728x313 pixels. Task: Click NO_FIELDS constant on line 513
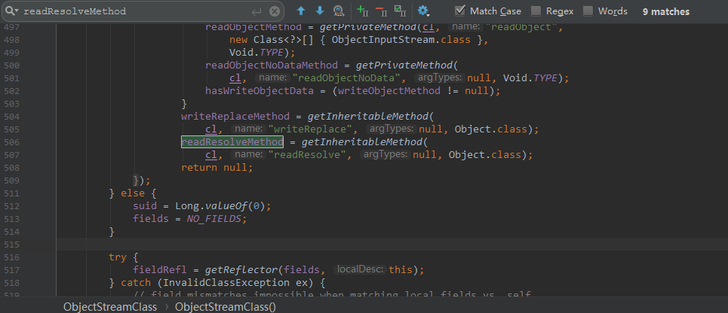(214, 218)
